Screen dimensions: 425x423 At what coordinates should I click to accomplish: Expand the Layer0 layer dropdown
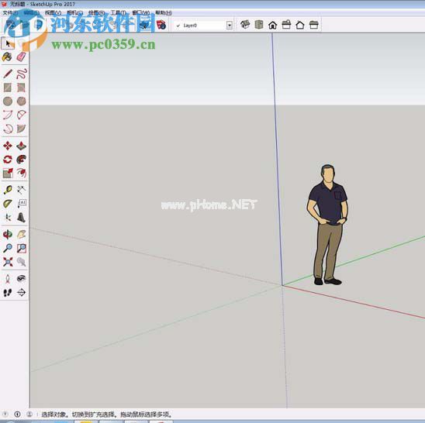pos(230,26)
